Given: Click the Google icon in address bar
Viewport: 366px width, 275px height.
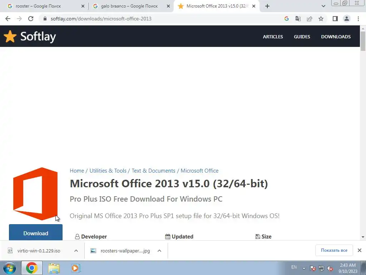Looking at the screenshot, I should 287,19.
